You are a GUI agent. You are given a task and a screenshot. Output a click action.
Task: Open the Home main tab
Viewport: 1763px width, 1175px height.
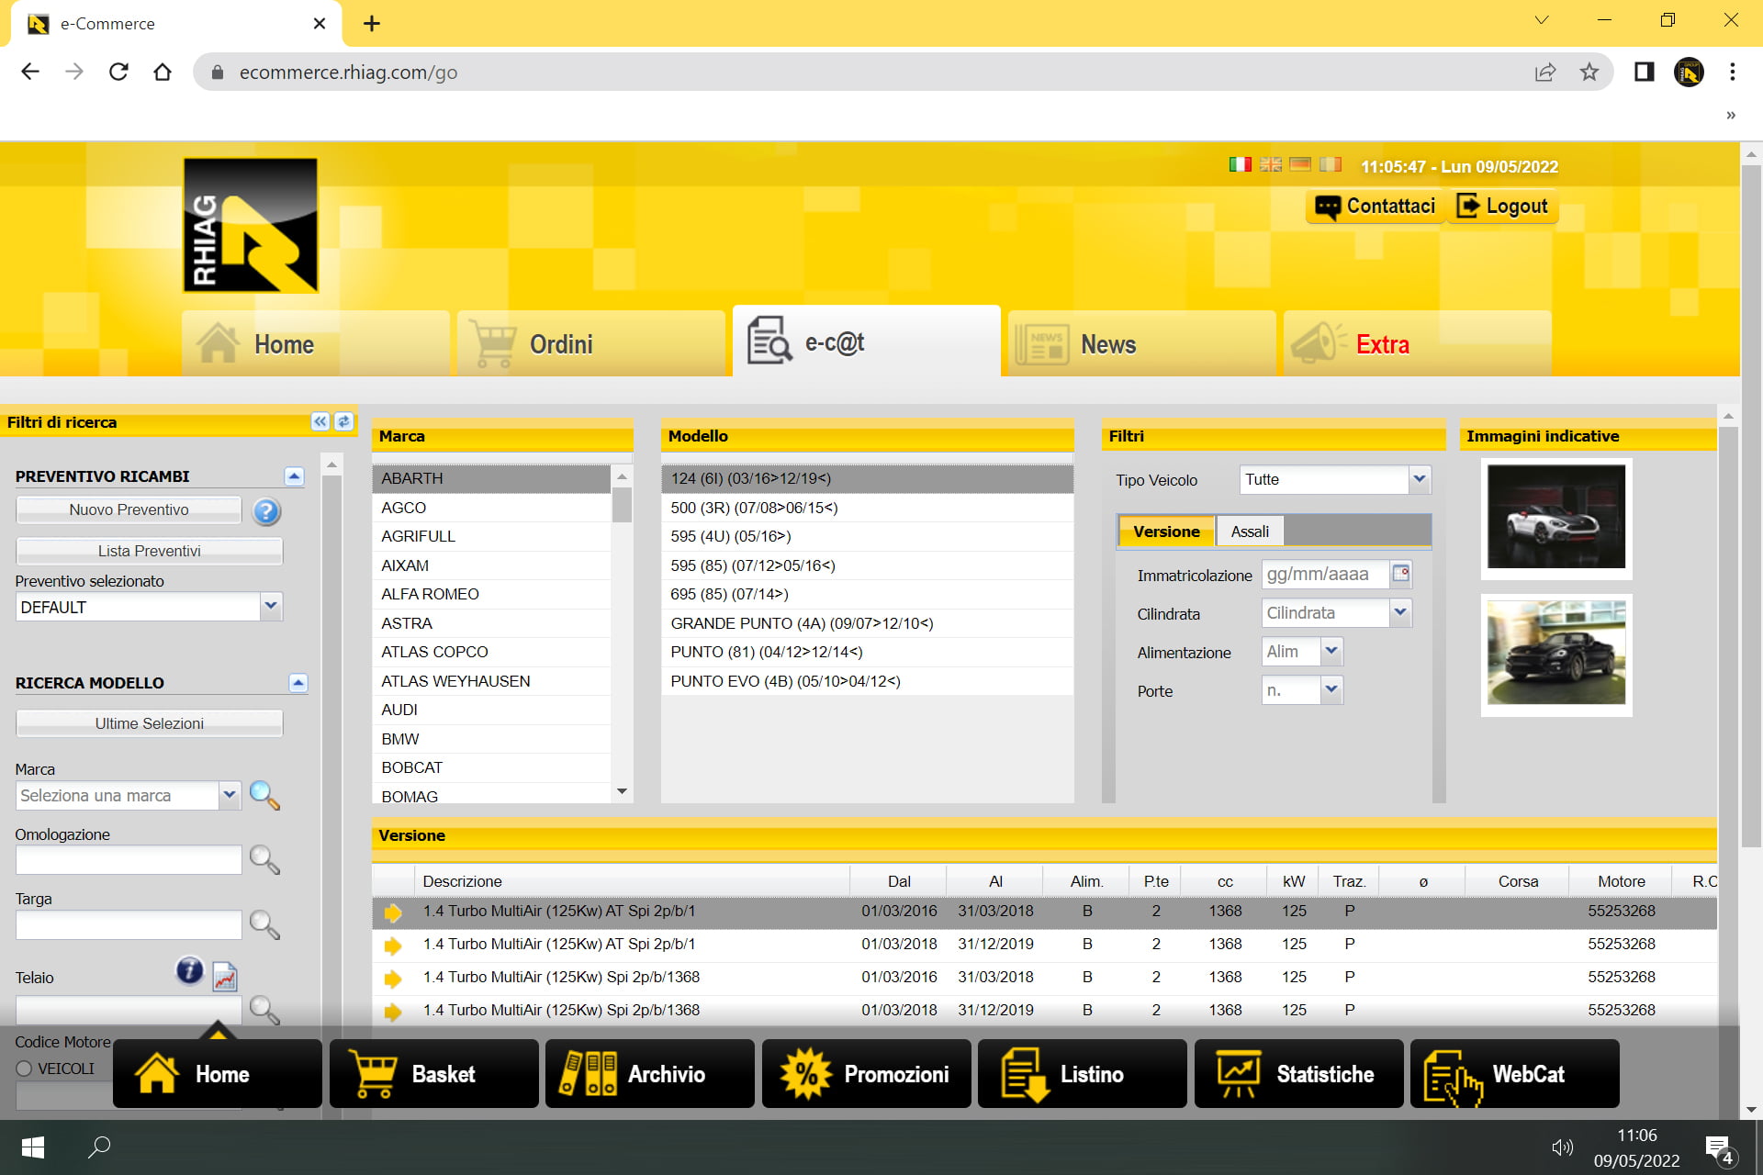[316, 343]
